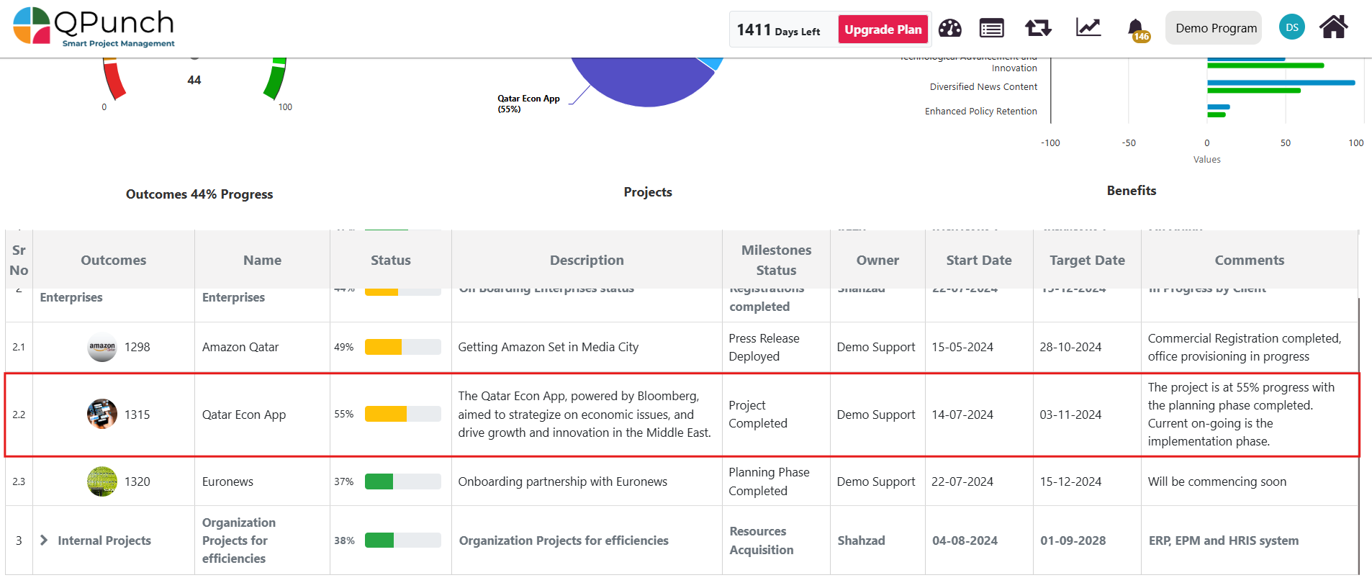The width and height of the screenshot is (1372, 588).
Task: Expand the Internal Projects row
Action: click(44, 540)
